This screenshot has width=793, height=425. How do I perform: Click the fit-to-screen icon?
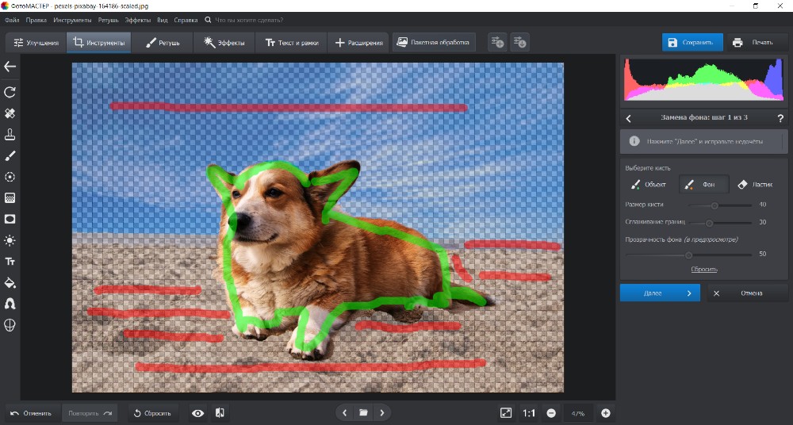click(506, 413)
